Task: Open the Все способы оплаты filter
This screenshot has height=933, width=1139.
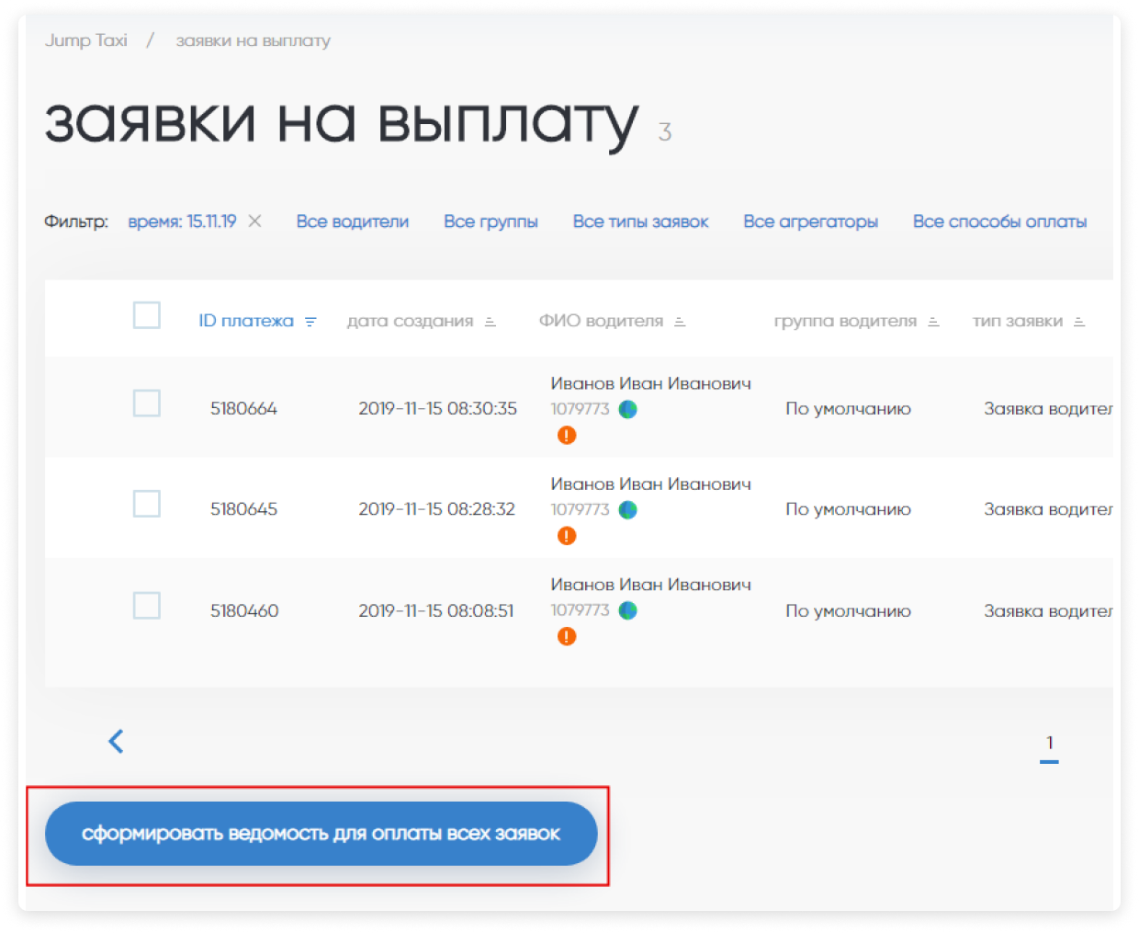Action: (x=999, y=222)
